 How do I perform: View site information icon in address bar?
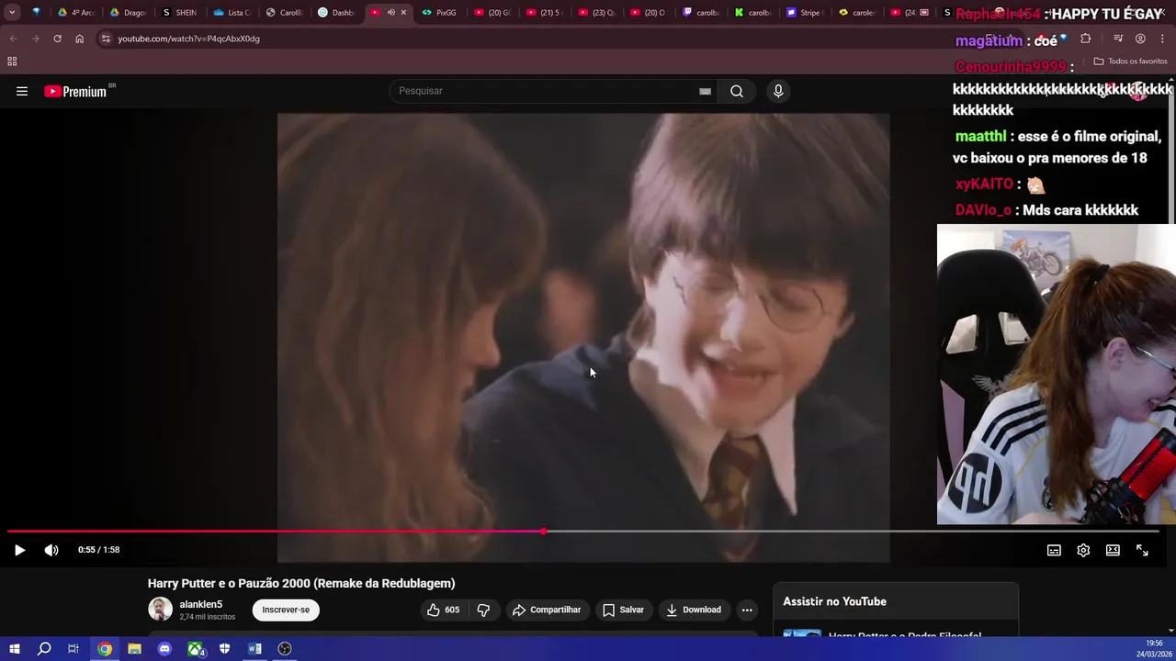click(106, 39)
